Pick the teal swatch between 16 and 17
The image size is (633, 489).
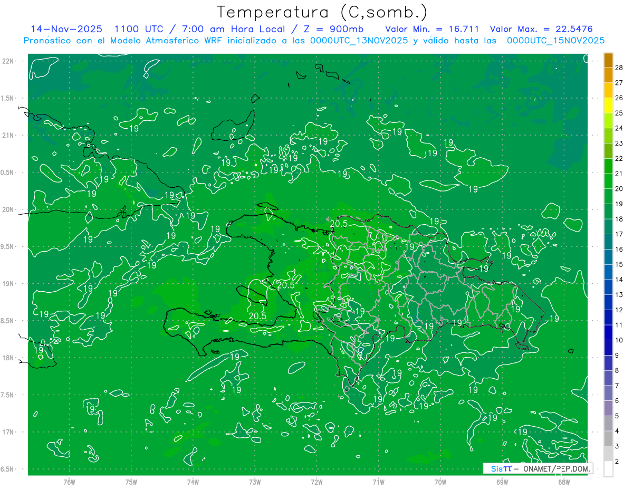click(x=608, y=242)
